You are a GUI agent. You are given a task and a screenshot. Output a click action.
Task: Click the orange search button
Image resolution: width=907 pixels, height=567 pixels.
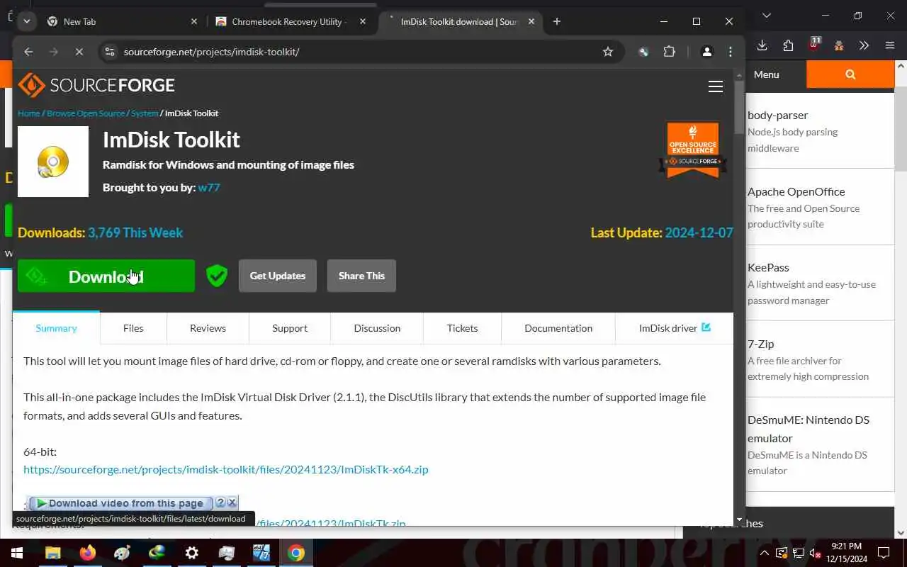[850, 74]
